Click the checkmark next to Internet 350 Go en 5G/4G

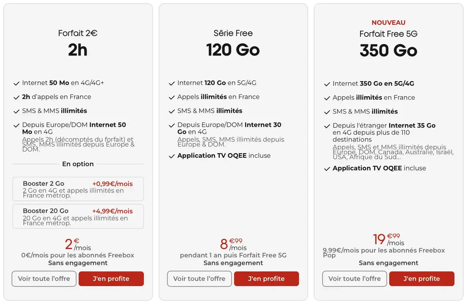327,83
